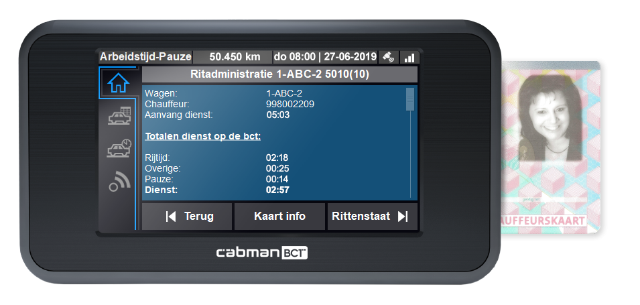Tap the Arbeidstijd-Pauze status field
Screen dimensions: 640x305
click(x=145, y=57)
